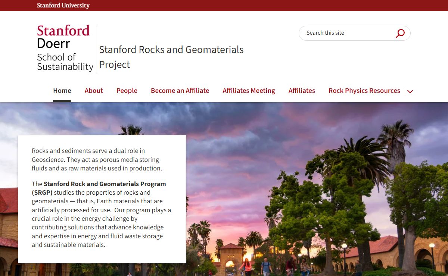Open Rock Physics Resources menu item
Viewport: 448px width, 276px height.
pos(364,91)
